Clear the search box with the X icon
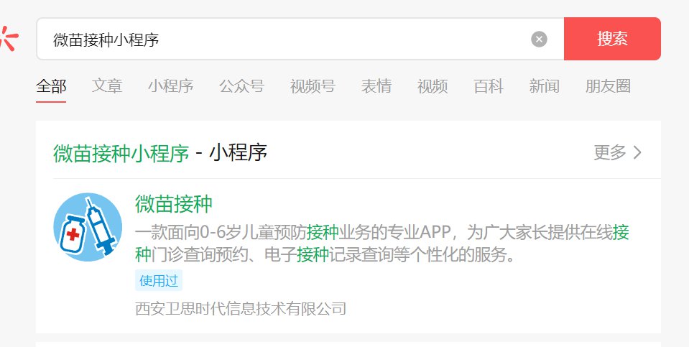This screenshot has height=347, width=689. click(x=539, y=39)
